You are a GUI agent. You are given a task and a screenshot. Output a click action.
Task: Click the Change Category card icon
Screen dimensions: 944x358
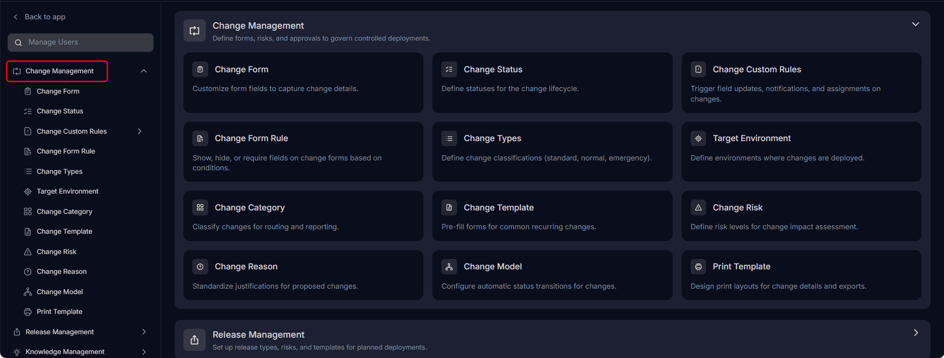(x=200, y=207)
